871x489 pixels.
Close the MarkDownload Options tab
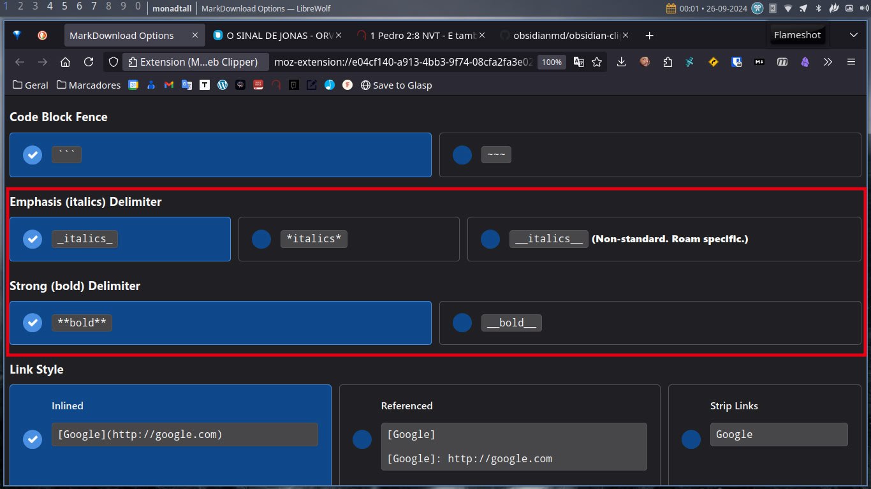tap(195, 36)
